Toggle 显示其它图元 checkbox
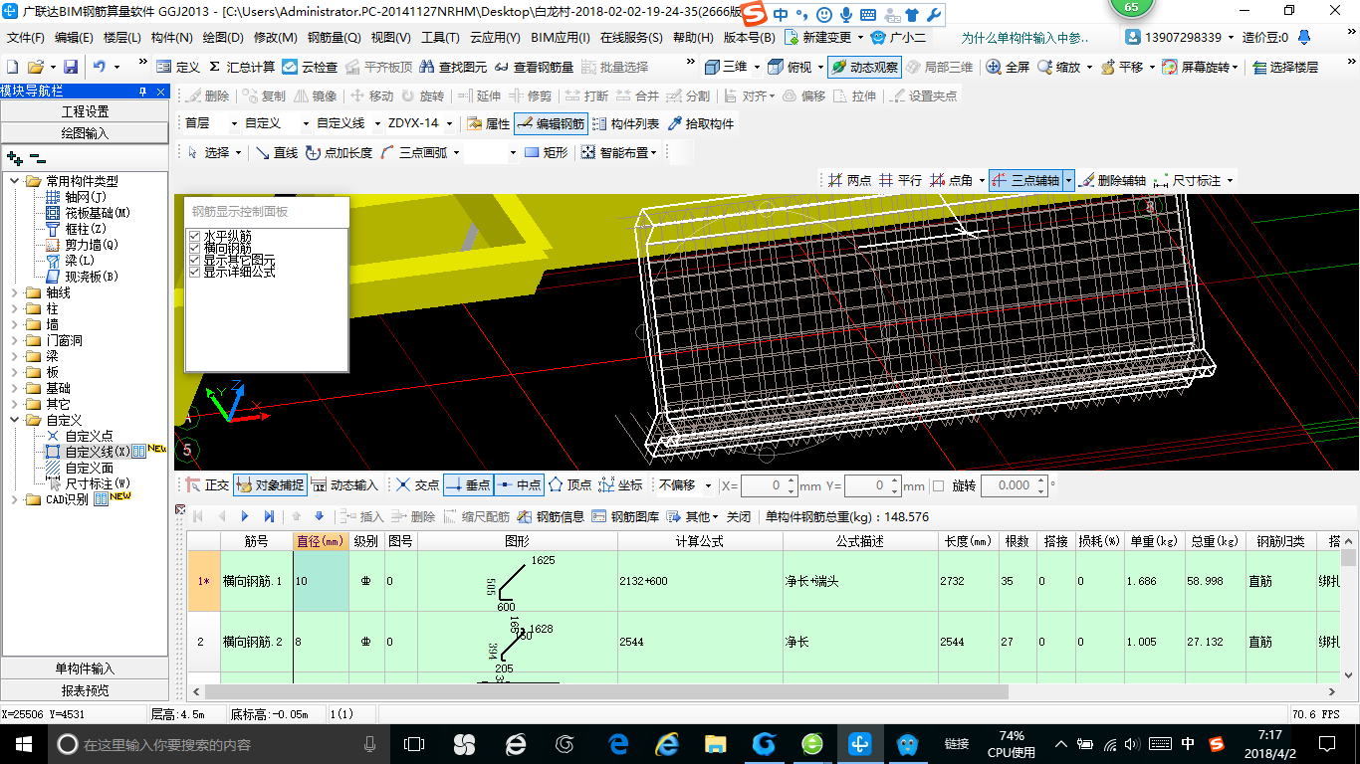 (195, 260)
